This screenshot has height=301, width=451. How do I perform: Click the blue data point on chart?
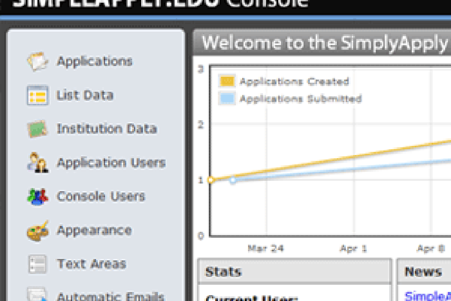tap(233, 180)
